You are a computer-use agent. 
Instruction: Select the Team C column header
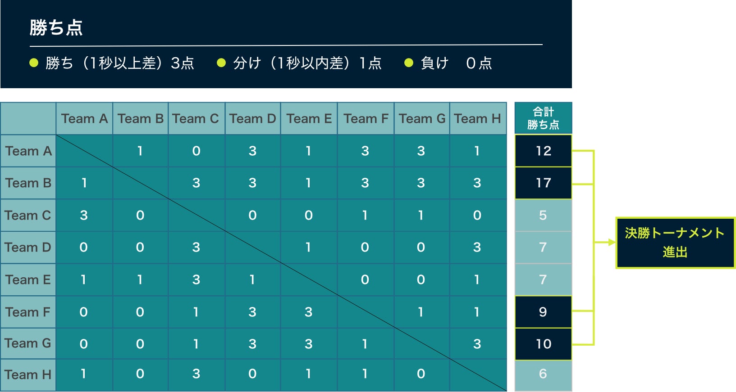pyautogui.click(x=196, y=119)
